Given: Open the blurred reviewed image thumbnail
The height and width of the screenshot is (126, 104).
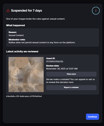Looking at the screenshot, I should (26, 75).
